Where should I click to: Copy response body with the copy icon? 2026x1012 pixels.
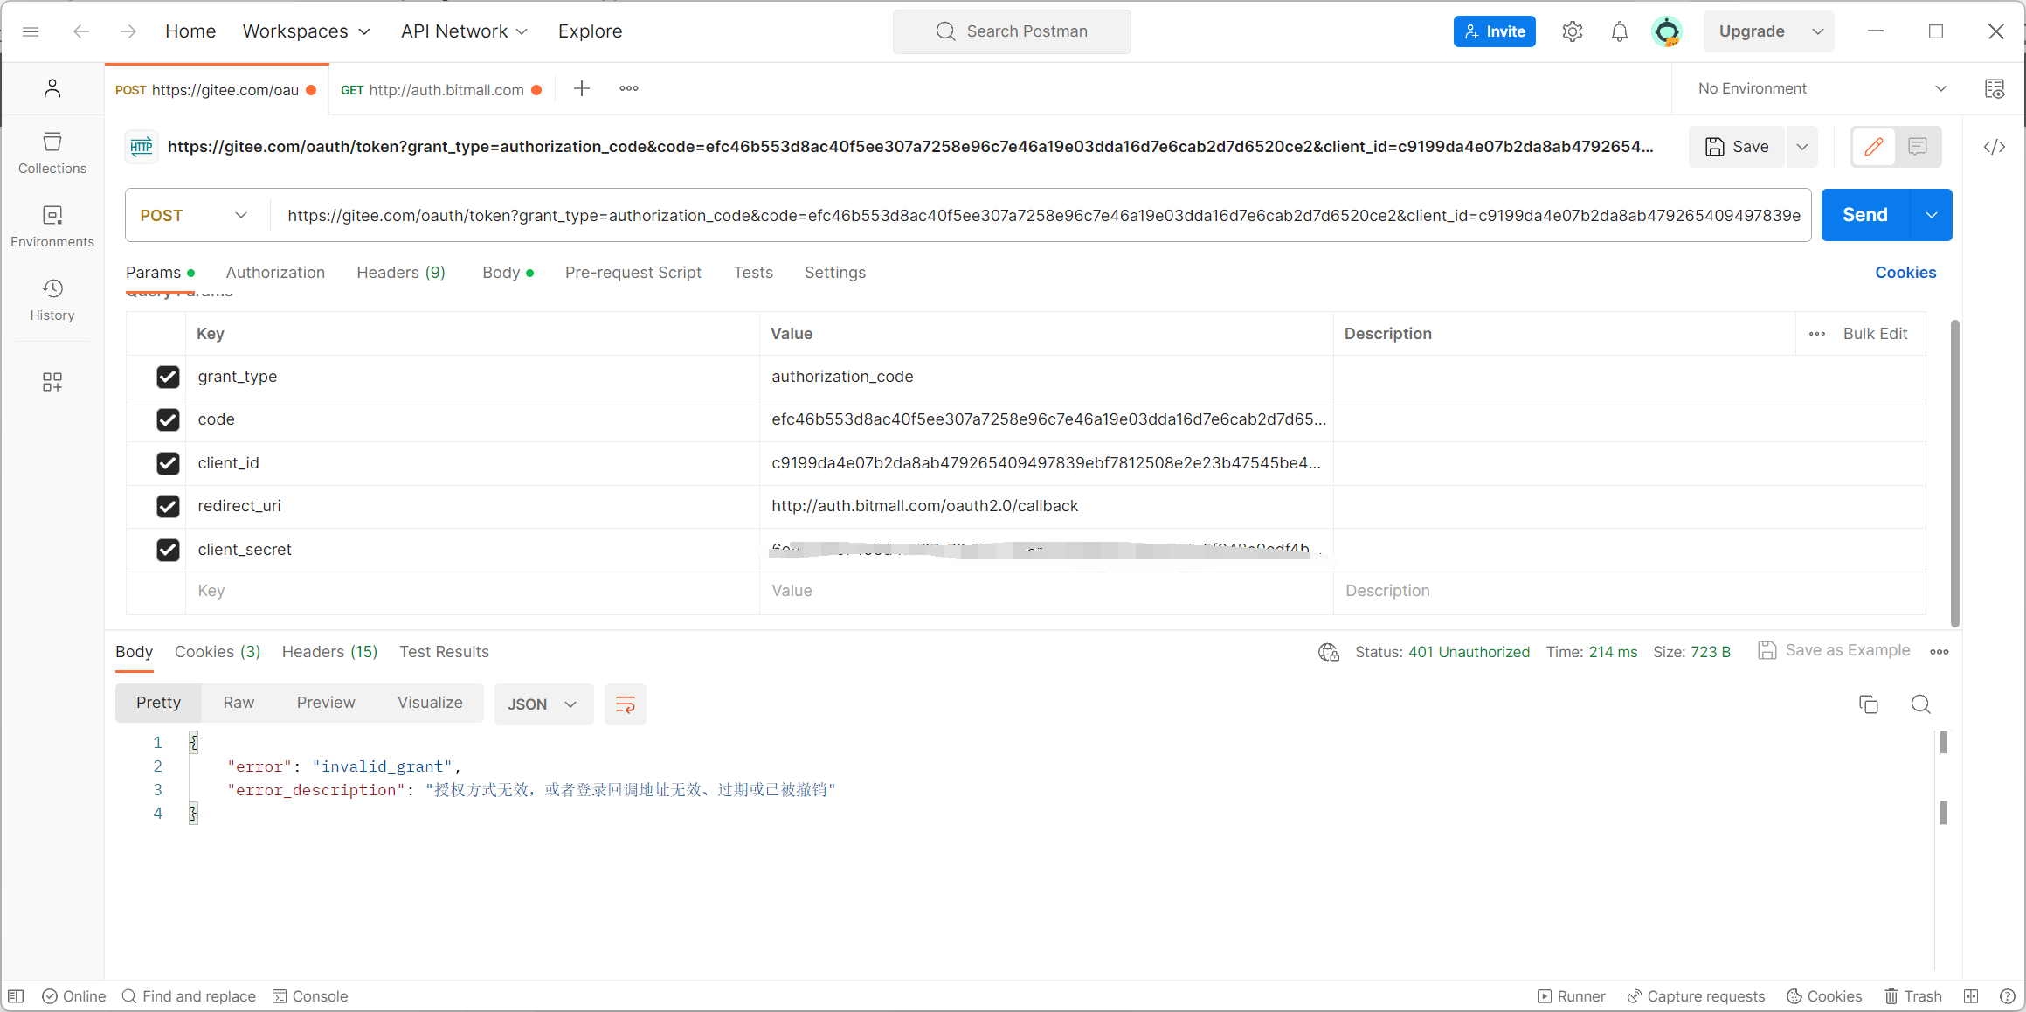(x=1868, y=704)
